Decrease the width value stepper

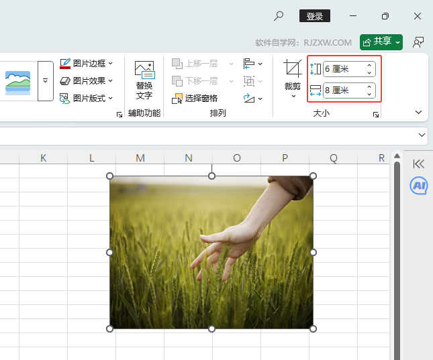[369, 94]
